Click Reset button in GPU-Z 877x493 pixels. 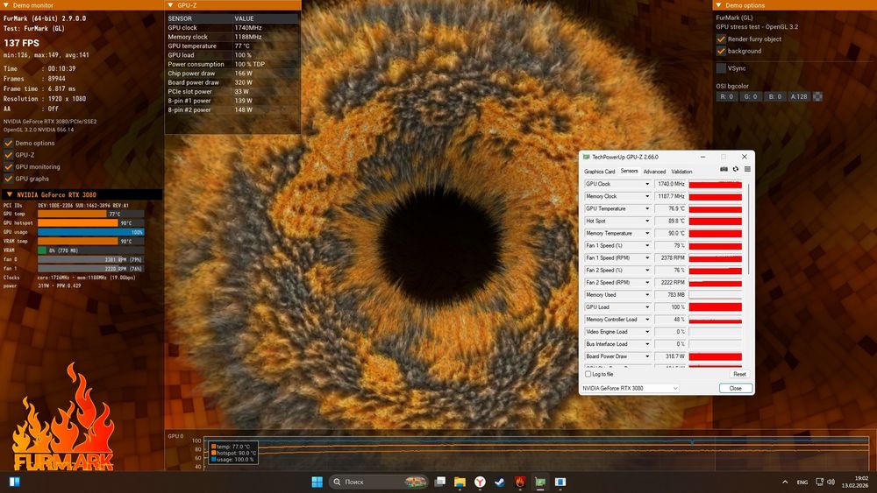point(739,374)
